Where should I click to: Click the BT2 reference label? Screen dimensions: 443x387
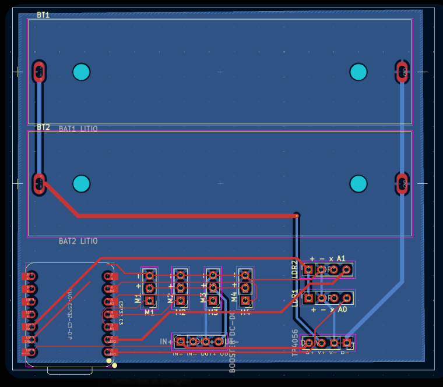[x=43, y=127]
